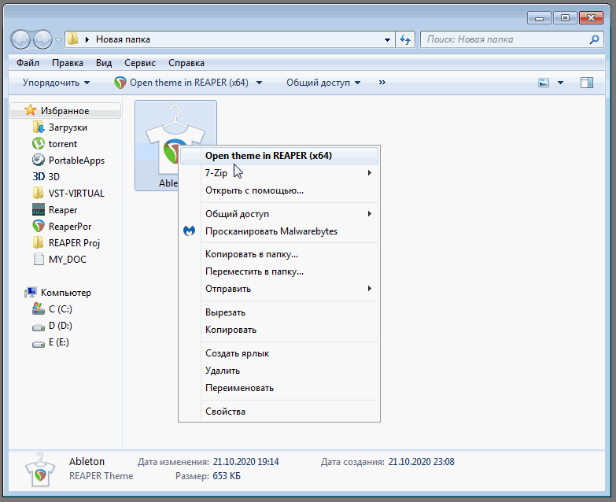Click 'Новая папка' in address bar
This screenshot has width=616, height=502.
(x=123, y=39)
